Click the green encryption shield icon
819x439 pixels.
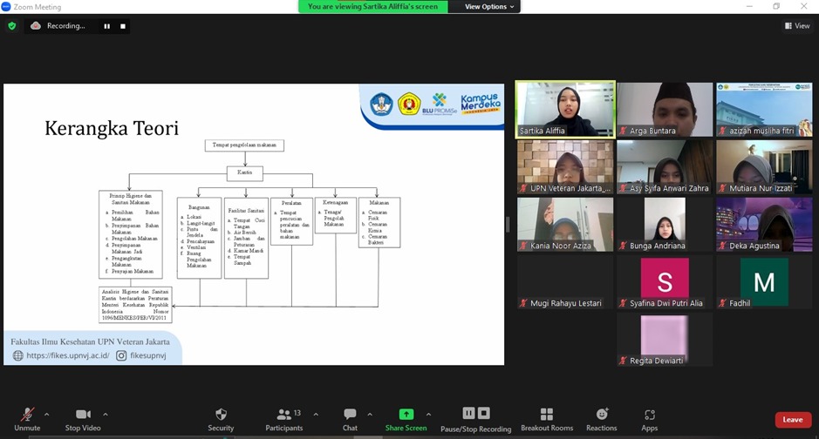click(12, 26)
